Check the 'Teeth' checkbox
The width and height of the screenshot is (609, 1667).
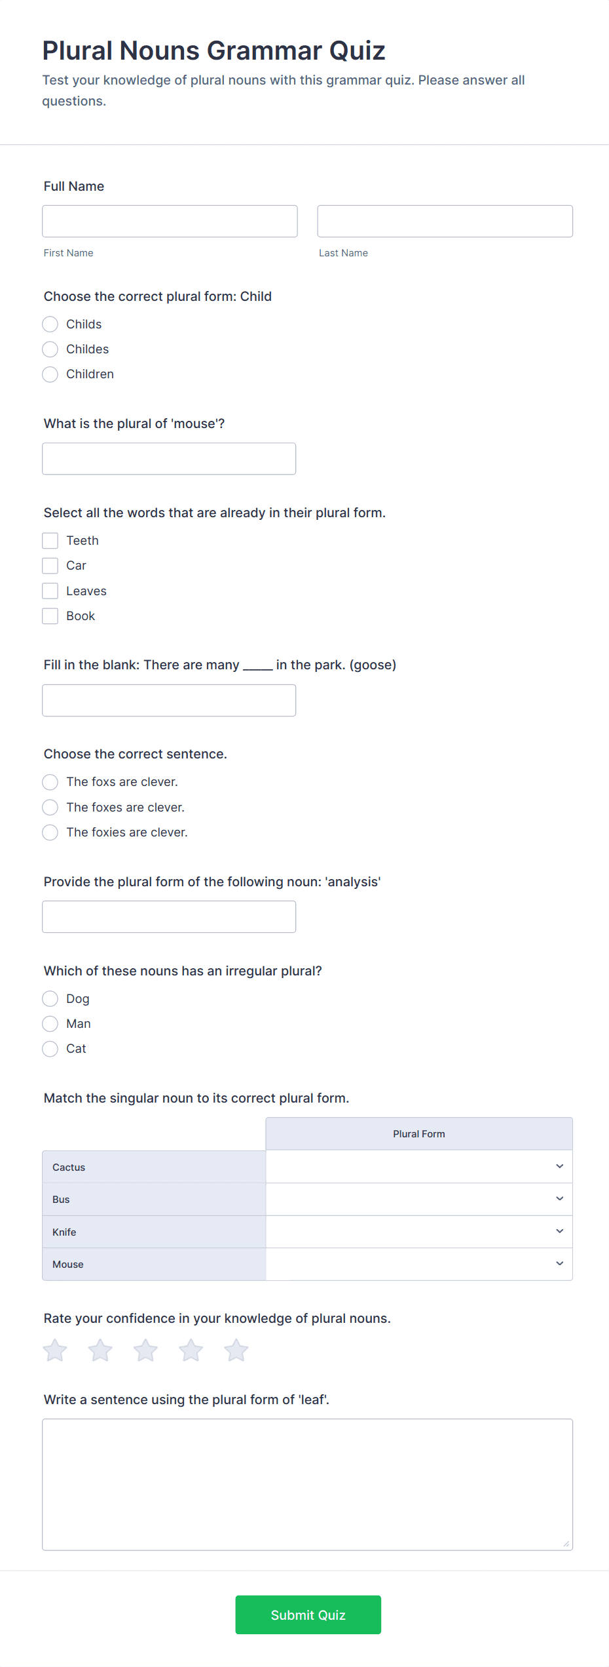[x=50, y=541]
